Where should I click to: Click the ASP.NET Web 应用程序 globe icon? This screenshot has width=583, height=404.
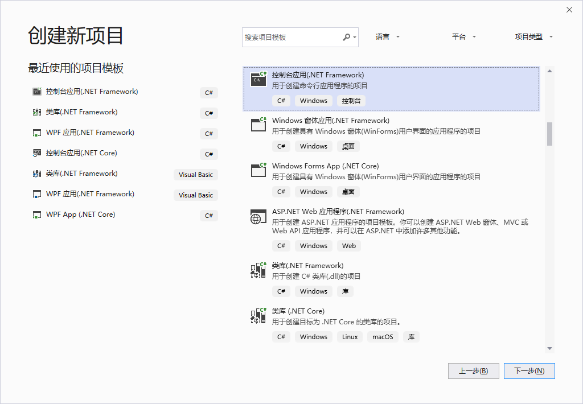click(x=258, y=216)
